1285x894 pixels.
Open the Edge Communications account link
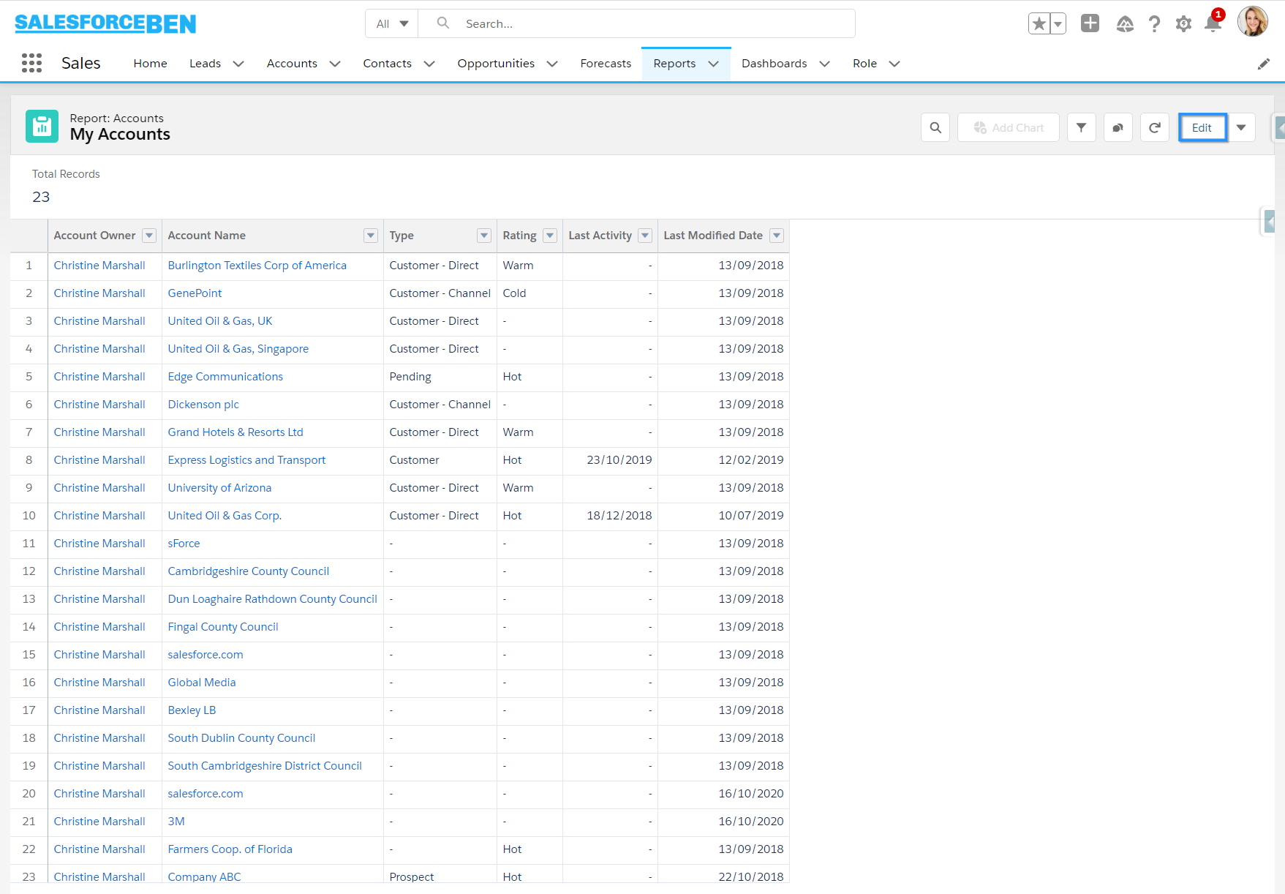225,377
